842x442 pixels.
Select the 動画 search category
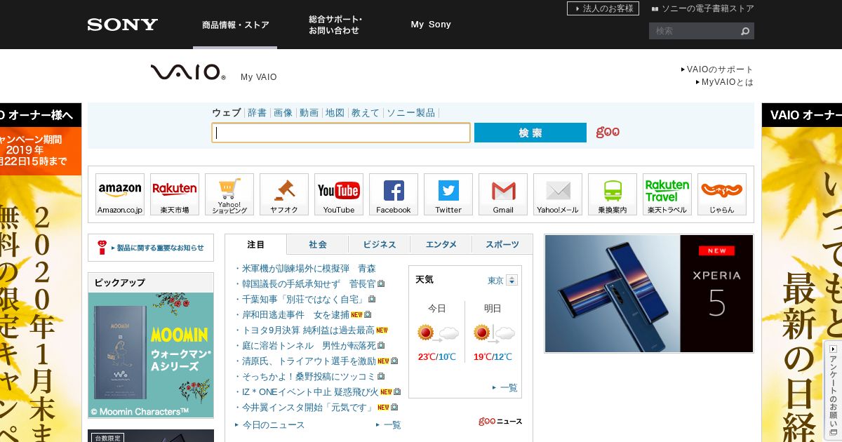point(309,112)
